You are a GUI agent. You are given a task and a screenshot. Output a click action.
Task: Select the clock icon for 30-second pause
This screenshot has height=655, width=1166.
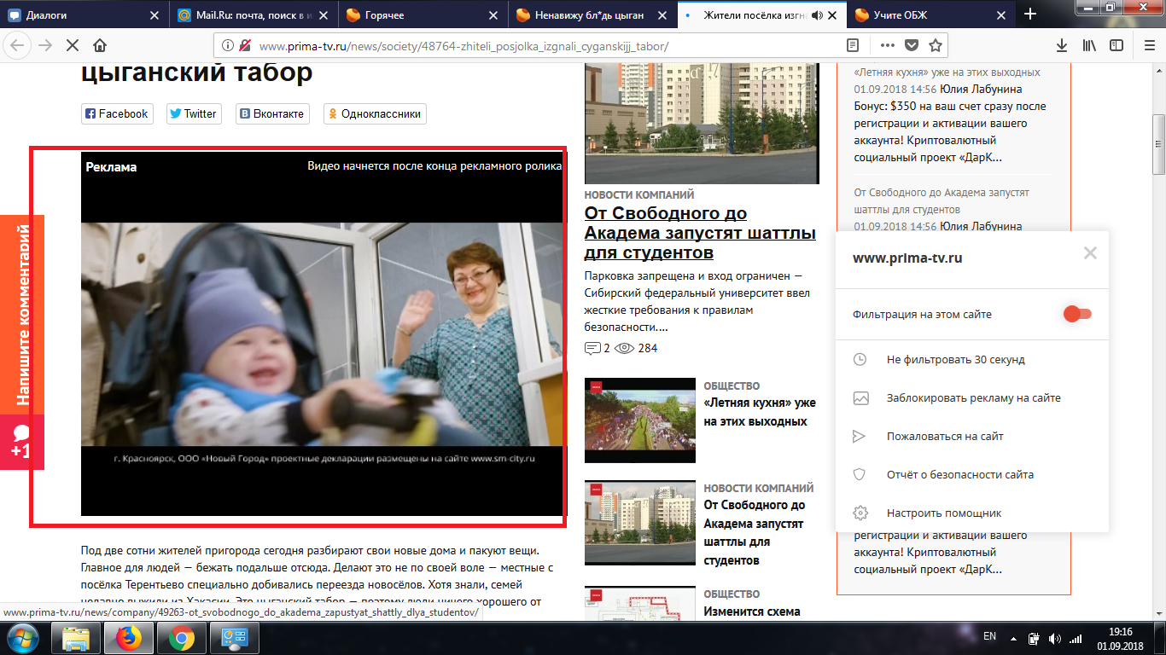click(x=860, y=359)
